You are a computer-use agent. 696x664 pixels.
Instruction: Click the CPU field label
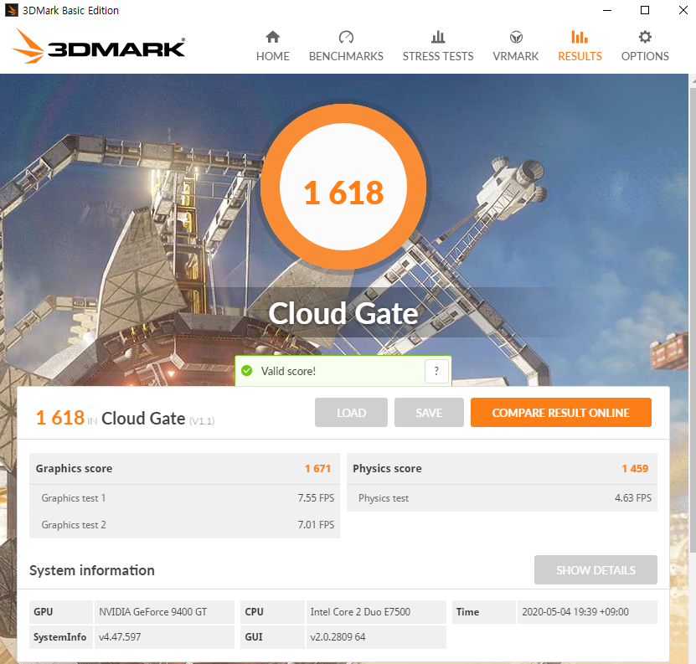[x=254, y=611]
